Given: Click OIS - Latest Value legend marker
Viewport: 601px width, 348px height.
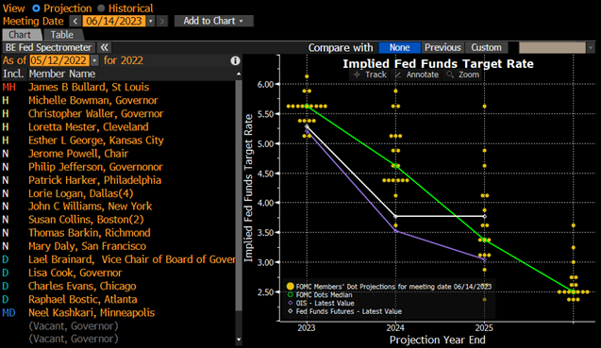Looking at the screenshot, I should pyautogui.click(x=291, y=303).
